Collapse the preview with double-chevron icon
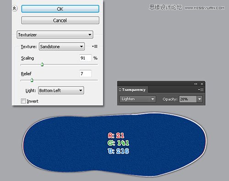Screen dimensions: 229x181 pyautogui.click(x=14, y=8)
